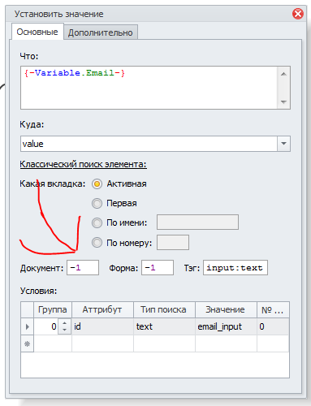311x406 pixels.
Task: Close the Установить значение dialog
Action: pos(297,14)
